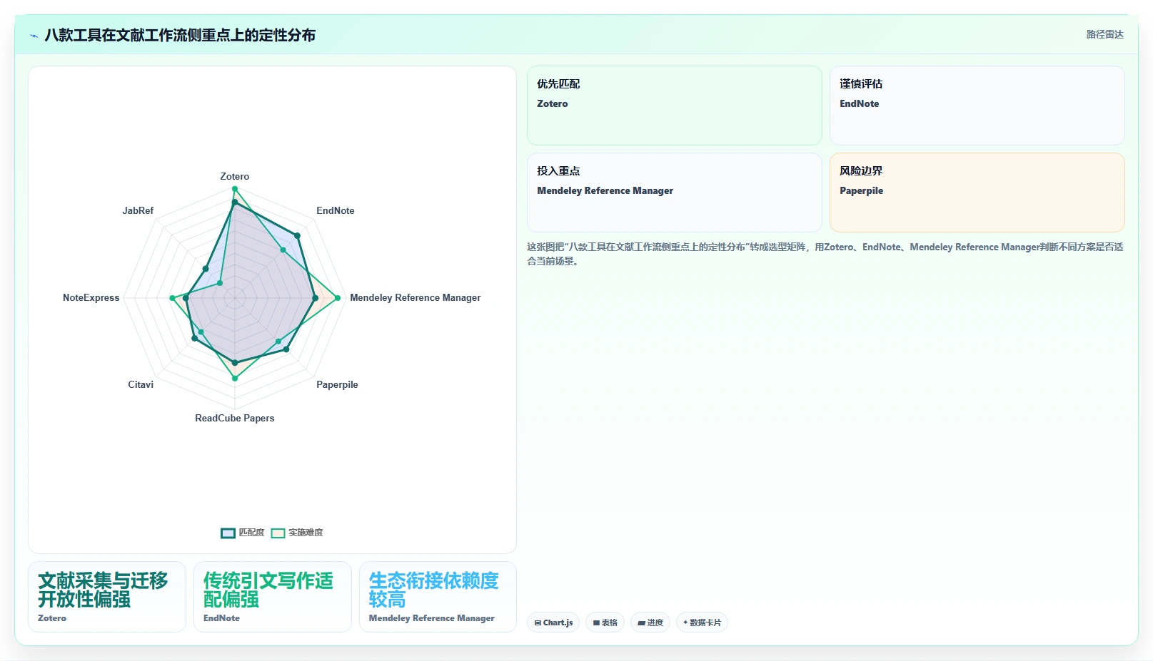Click the 进度 tag
This screenshot has height=661, width=1153.
650,622
